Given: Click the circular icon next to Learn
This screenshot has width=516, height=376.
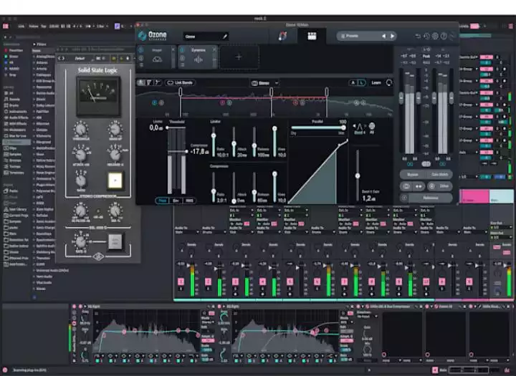Looking at the screenshot, I should tap(389, 82).
